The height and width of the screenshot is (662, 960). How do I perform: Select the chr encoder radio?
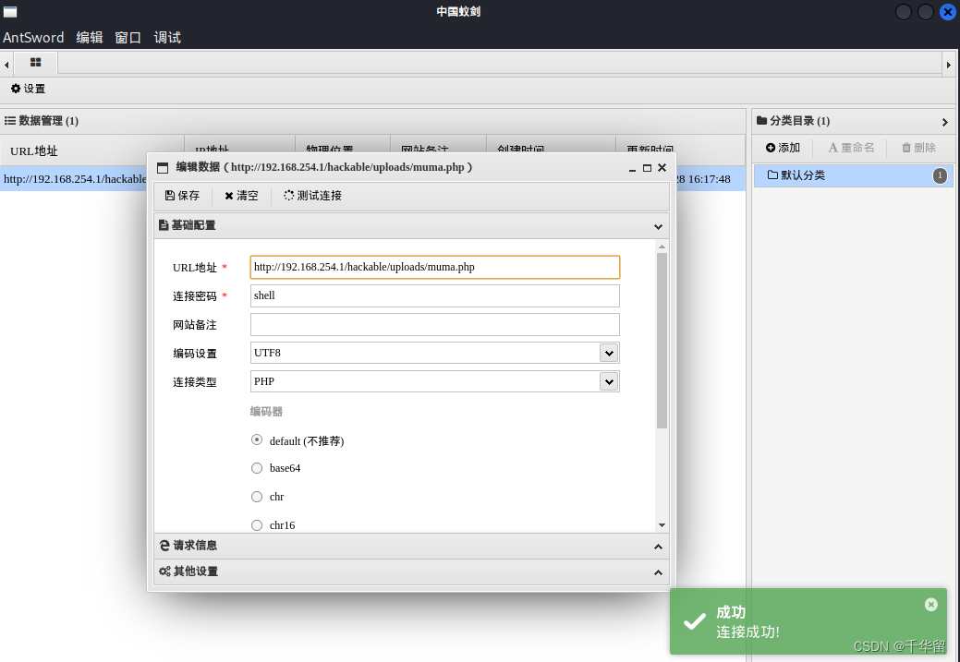point(257,497)
